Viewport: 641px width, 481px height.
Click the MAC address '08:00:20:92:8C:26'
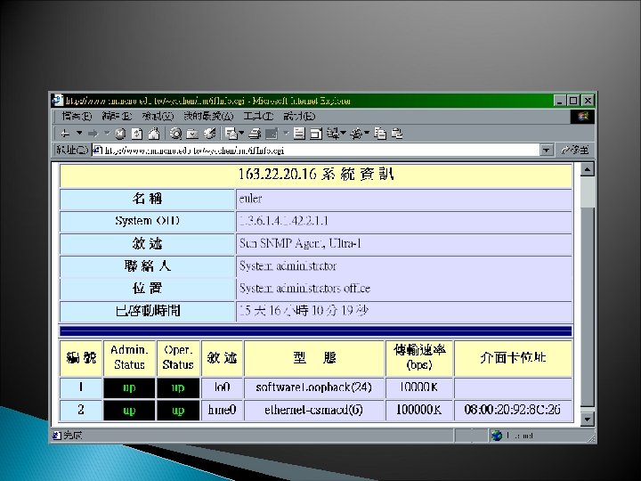point(512,410)
